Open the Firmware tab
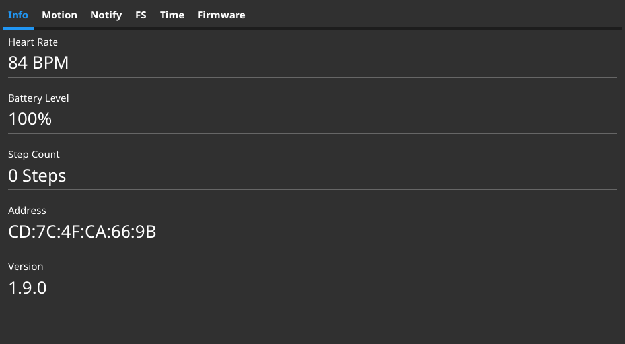Screen dimensions: 625x344 coord(221,15)
